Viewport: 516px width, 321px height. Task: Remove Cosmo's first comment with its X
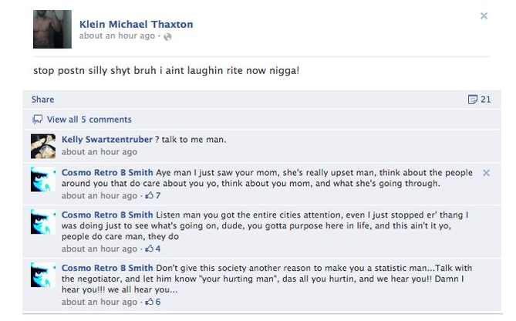tap(486, 173)
